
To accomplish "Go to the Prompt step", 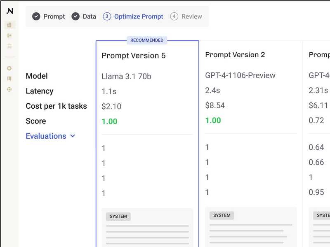I will 54,16.
